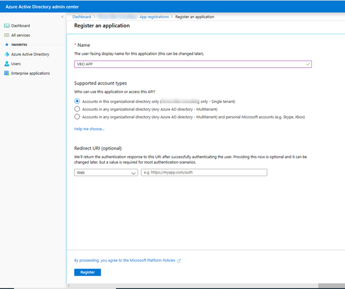This screenshot has height=289, width=345.
Task: Click the green checkmark in the Name field
Action: [308, 64]
